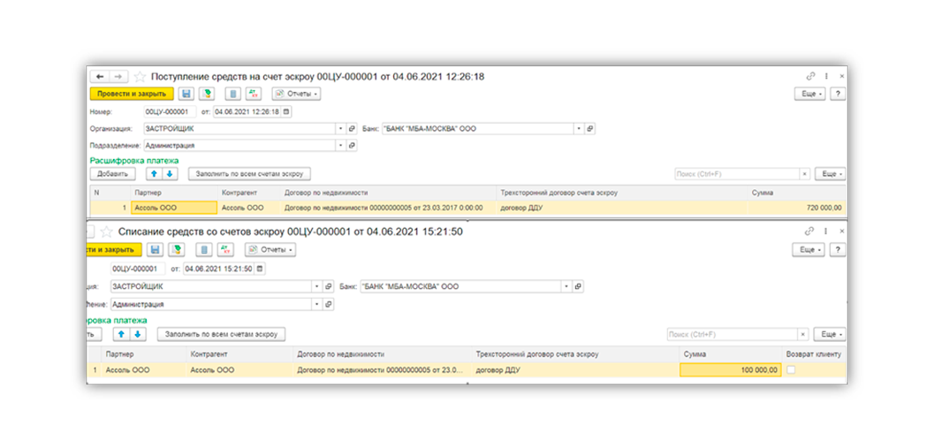Open calendar for Поступление date 12:26:18
934x448 pixels.
point(286,112)
